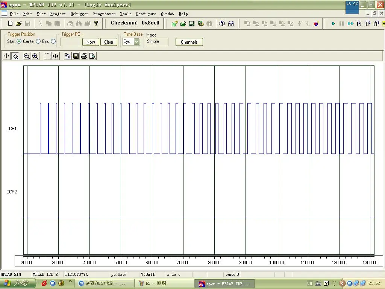
Task: Click the Step Over icon
Action: (x=368, y=24)
